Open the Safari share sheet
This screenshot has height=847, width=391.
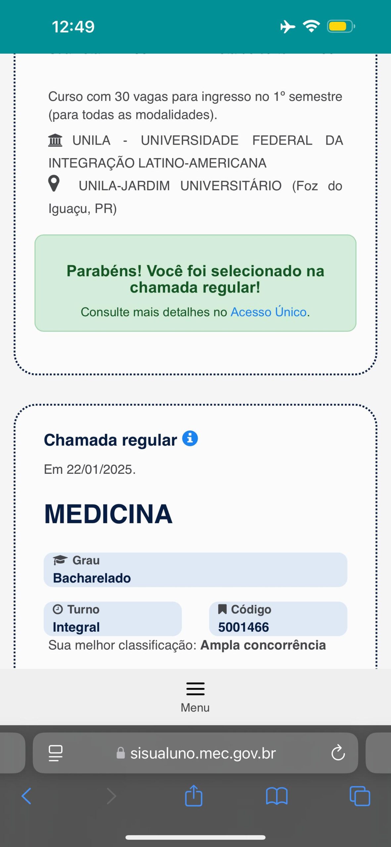point(194,795)
